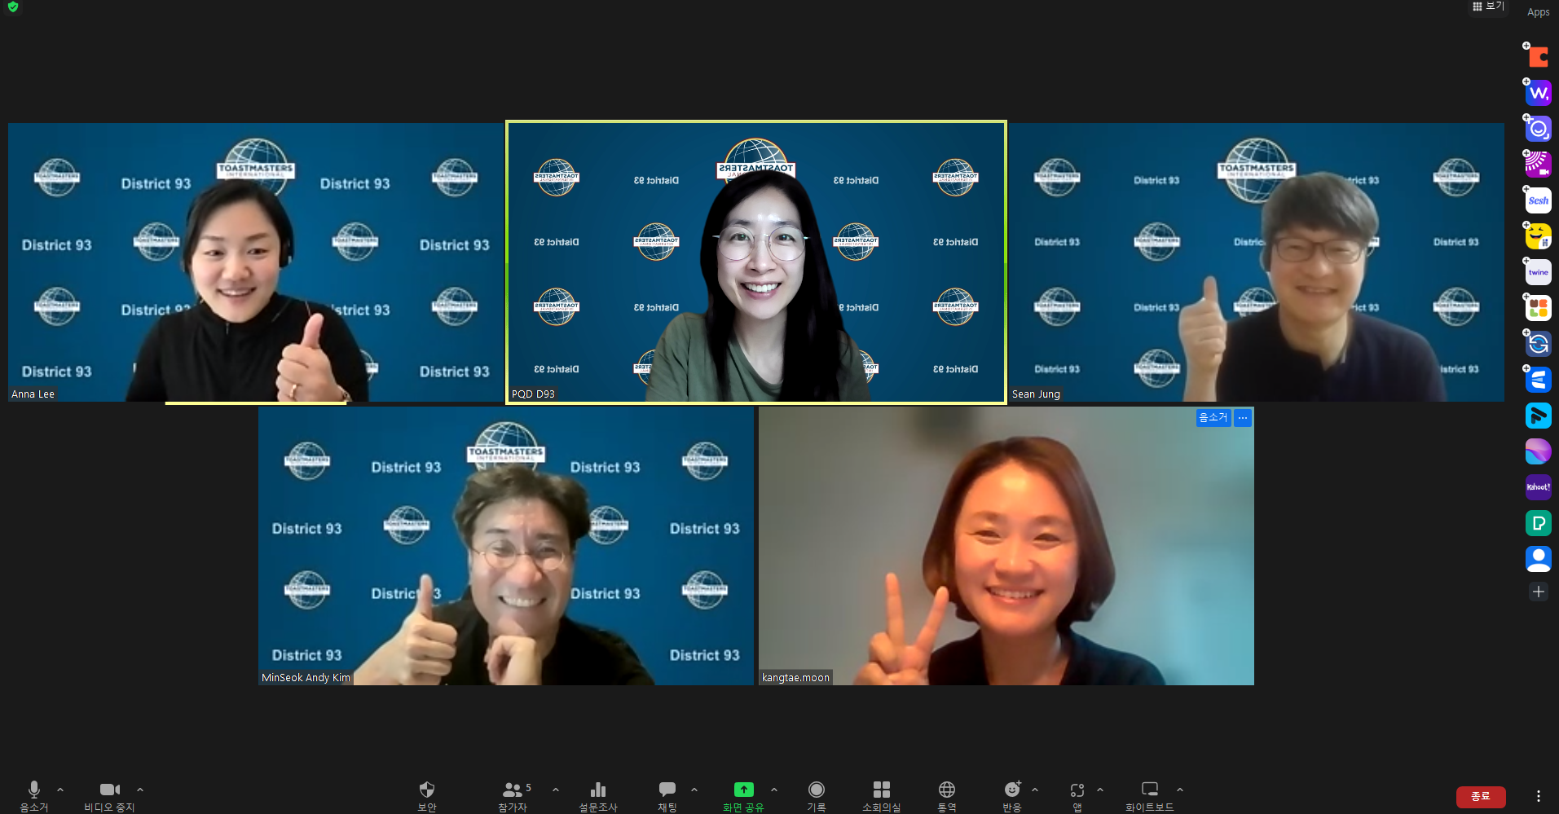This screenshot has height=814, width=1559.
Task: Select Sean Jung's video tile
Action: click(x=1257, y=262)
